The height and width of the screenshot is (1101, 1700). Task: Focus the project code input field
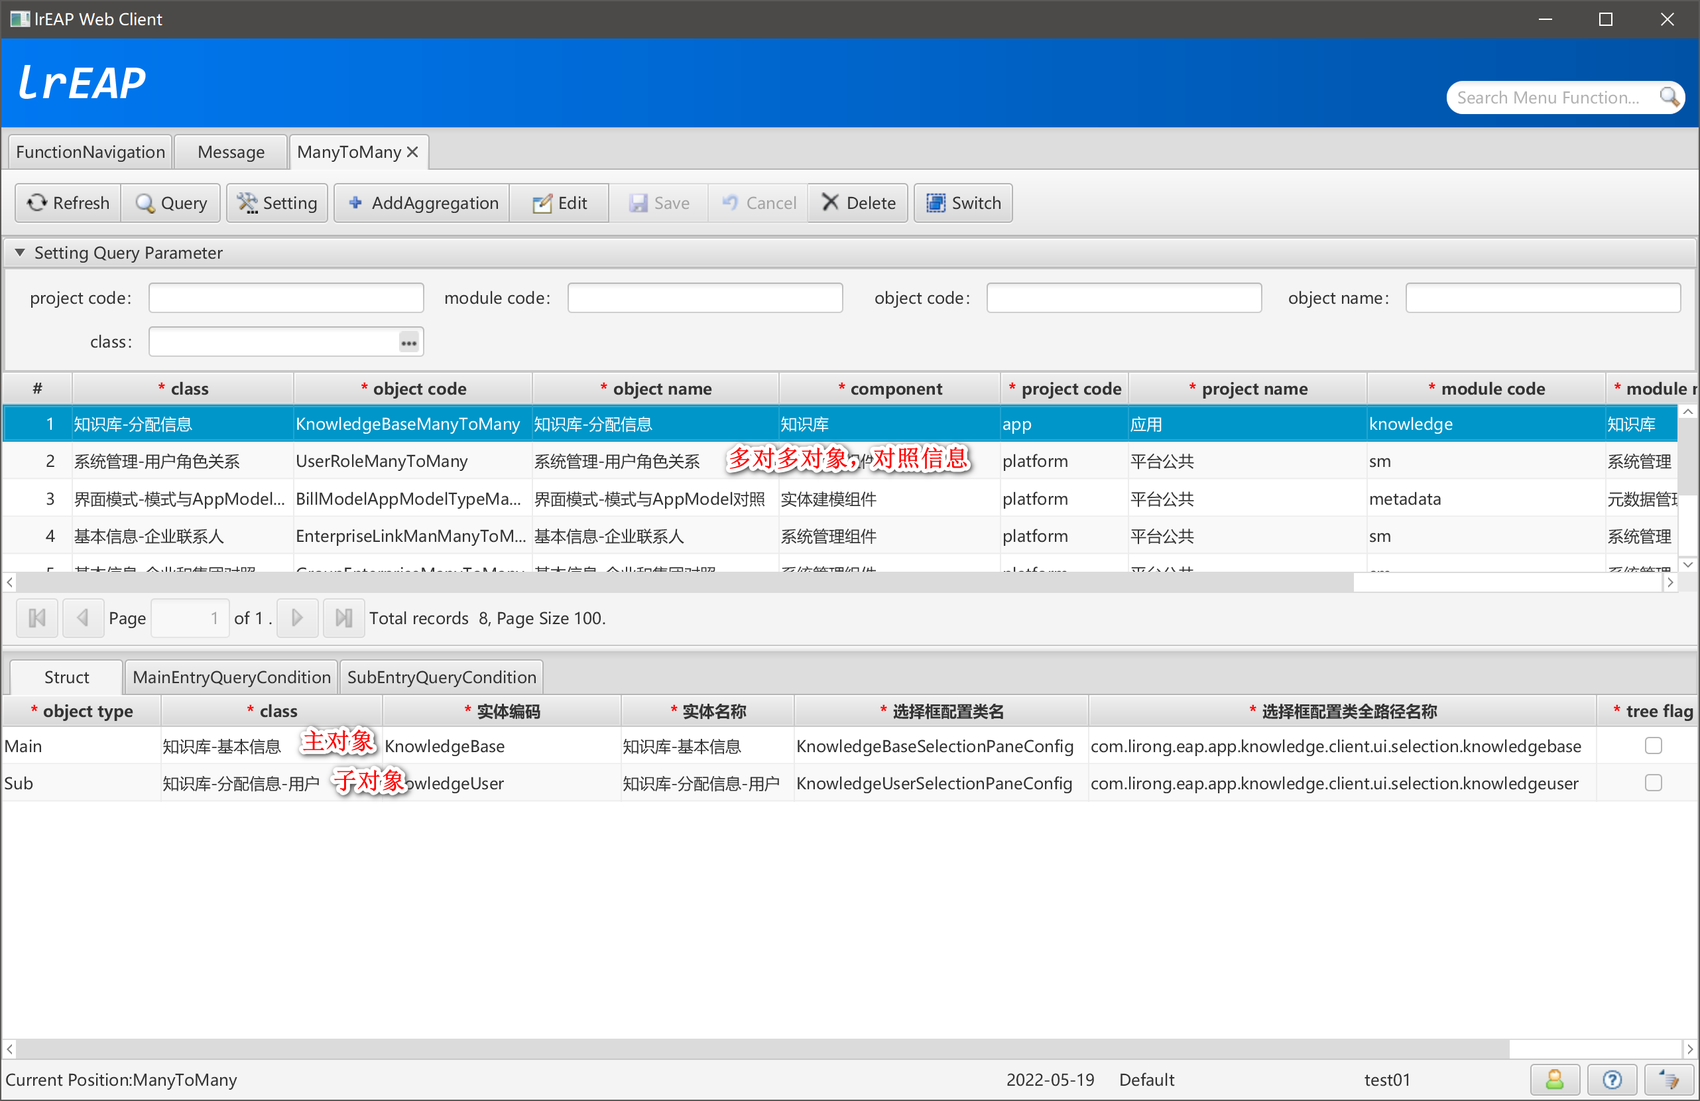point(286,297)
